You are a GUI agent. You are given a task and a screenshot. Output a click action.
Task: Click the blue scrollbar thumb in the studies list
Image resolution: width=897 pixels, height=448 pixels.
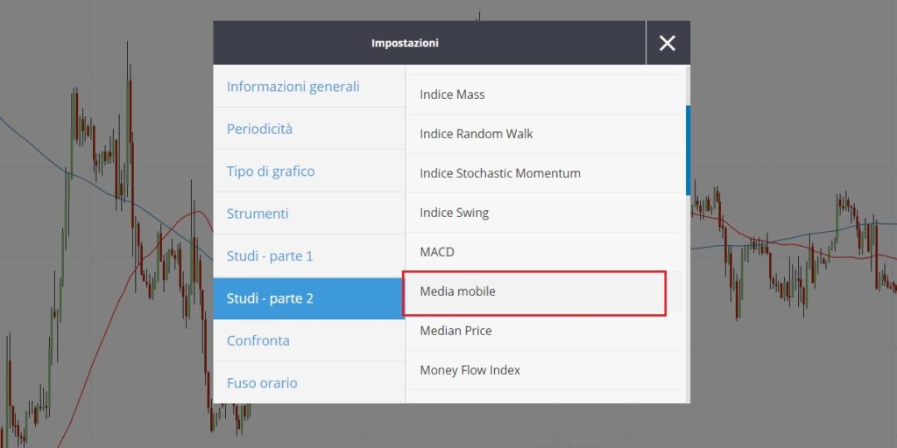pyautogui.click(x=688, y=150)
